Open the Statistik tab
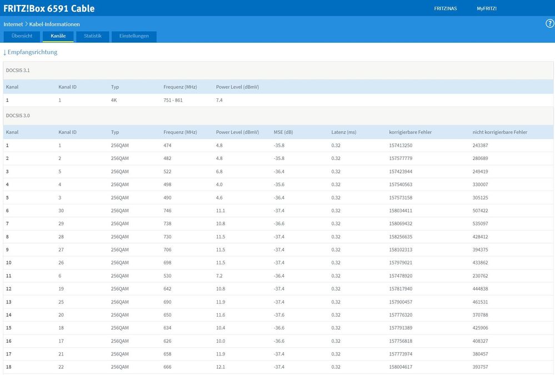 coord(93,36)
